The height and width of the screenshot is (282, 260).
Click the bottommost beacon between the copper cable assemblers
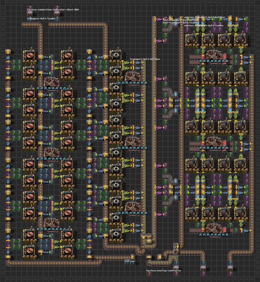point(51,224)
